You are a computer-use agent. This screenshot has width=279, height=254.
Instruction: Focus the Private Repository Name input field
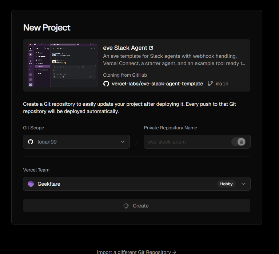pos(197,142)
